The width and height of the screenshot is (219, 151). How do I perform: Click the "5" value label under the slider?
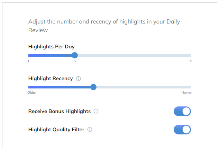coord(75,61)
